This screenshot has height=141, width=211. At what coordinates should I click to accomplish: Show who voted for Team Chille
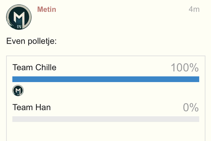point(18,90)
